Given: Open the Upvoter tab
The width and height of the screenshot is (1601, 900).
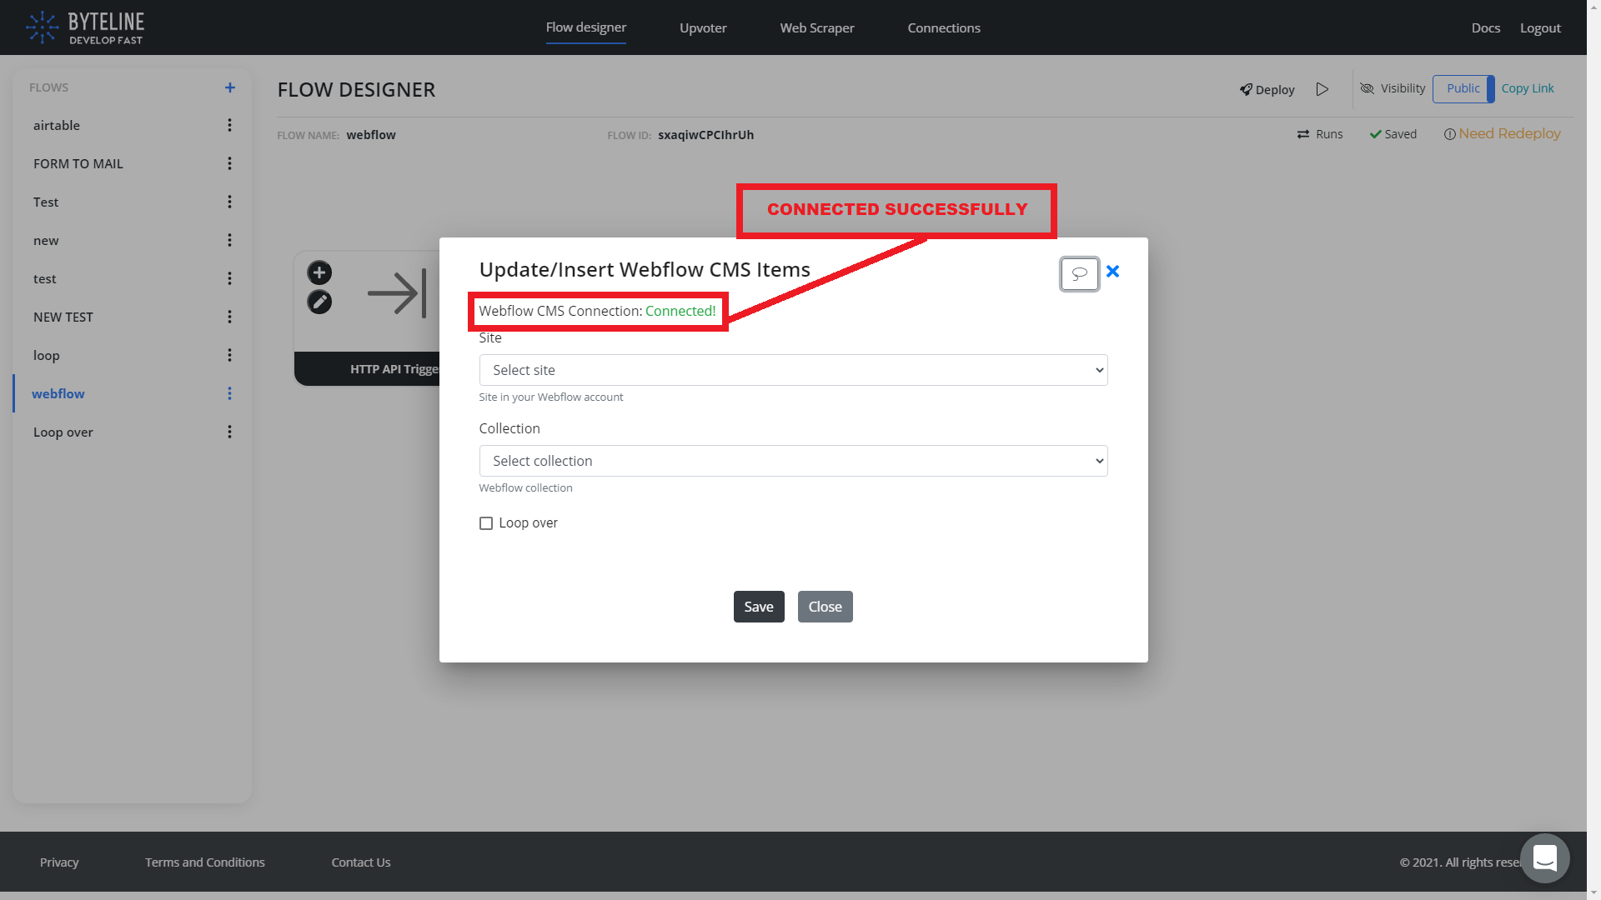Looking at the screenshot, I should [x=703, y=27].
